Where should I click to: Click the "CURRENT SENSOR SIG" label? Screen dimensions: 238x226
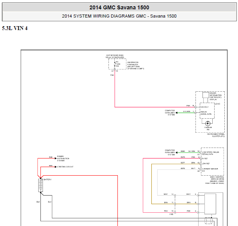click(210, 170)
